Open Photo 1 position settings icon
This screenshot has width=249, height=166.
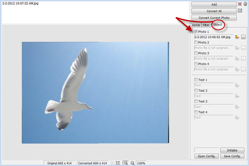(x=237, y=37)
